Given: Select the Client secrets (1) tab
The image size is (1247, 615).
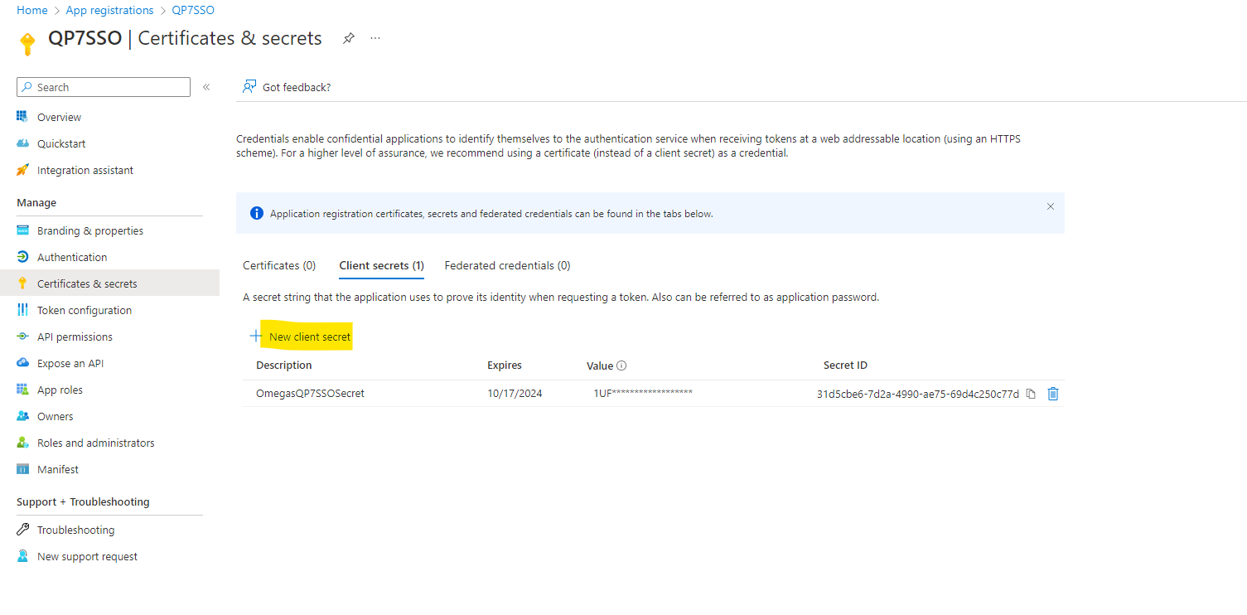Looking at the screenshot, I should pos(381,265).
